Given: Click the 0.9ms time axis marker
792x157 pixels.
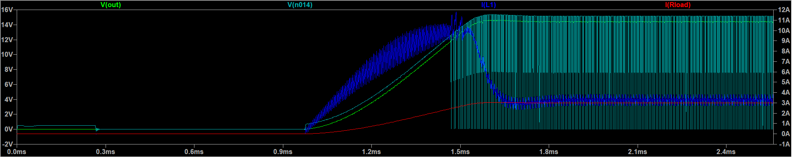Looking at the screenshot, I should (x=283, y=152).
